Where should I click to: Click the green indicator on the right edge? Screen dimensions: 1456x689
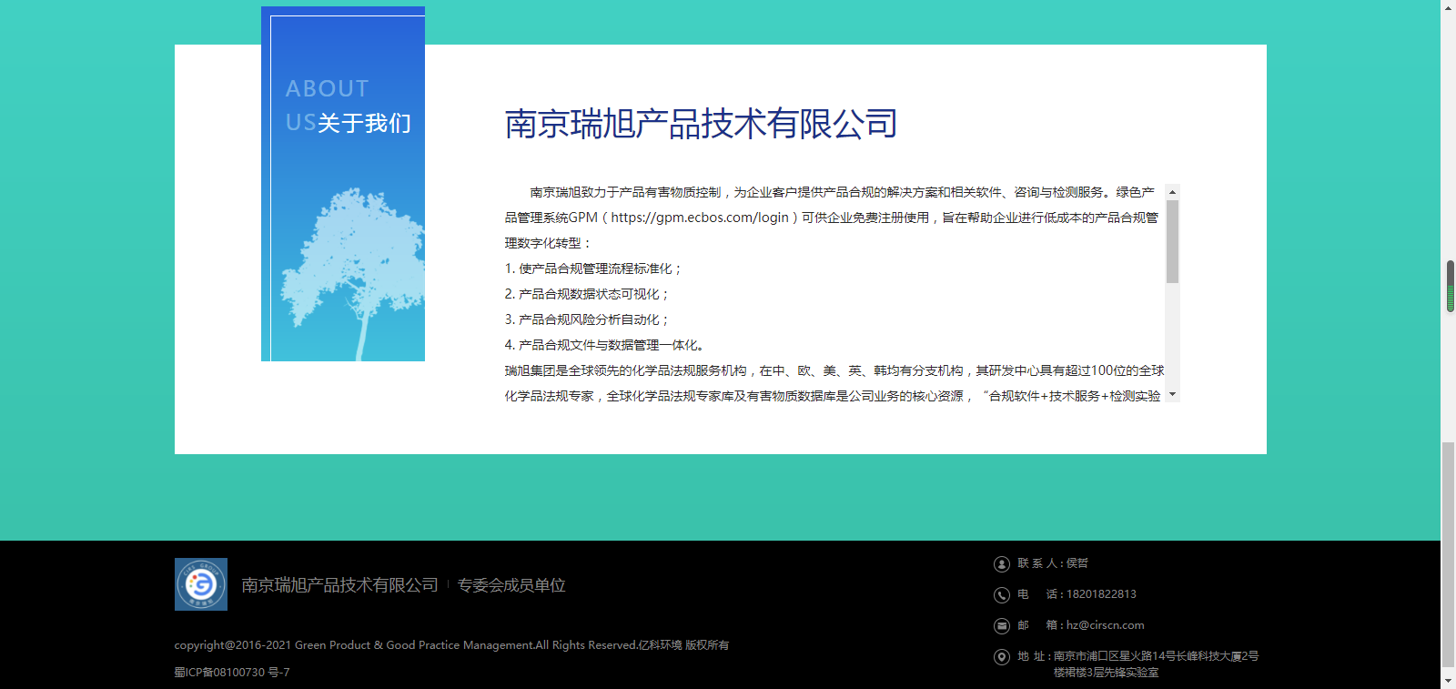click(1450, 298)
